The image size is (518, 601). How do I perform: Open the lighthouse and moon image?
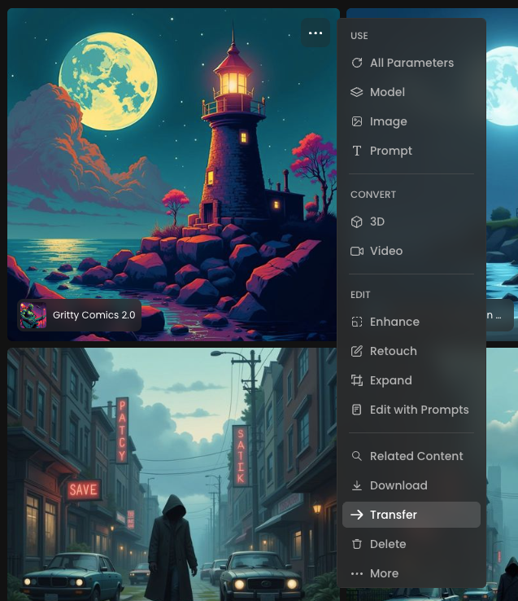(163, 163)
